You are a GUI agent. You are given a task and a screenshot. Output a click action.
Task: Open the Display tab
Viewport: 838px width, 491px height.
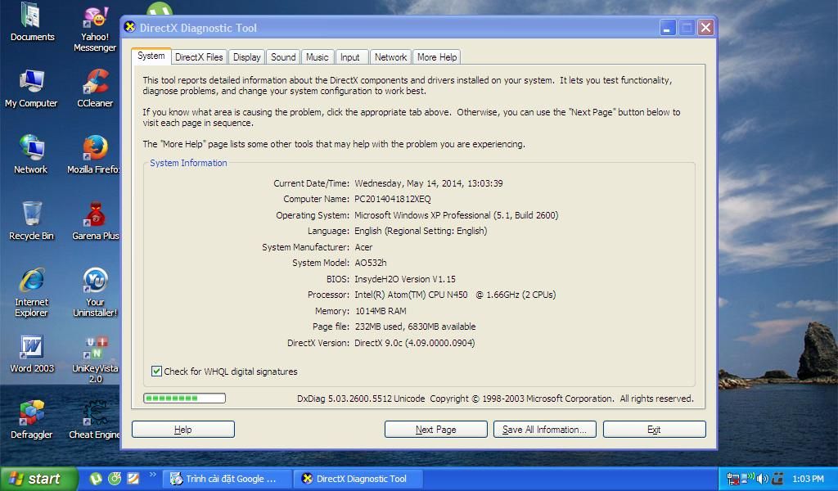tap(246, 57)
